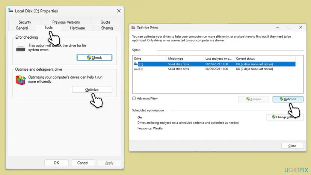Click Optimize in the Optimize Drives window
This screenshot has height=175, width=311.
[288, 99]
